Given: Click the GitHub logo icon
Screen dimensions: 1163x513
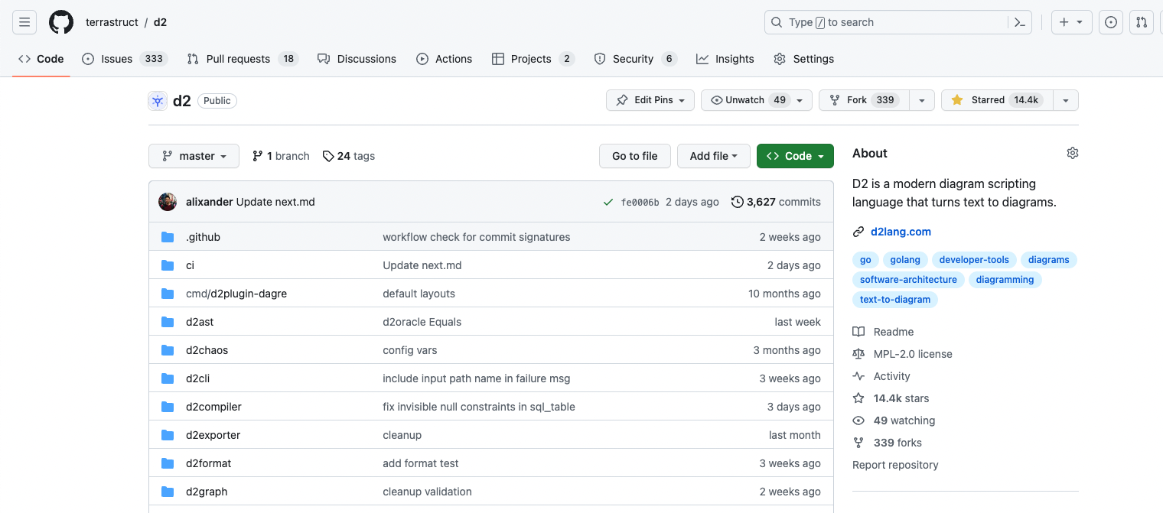Looking at the screenshot, I should 61,22.
